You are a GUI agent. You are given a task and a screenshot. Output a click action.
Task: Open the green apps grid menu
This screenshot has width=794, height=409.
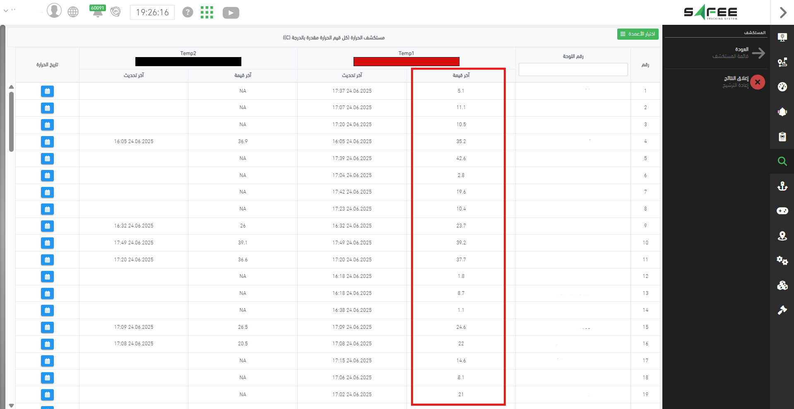point(207,12)
